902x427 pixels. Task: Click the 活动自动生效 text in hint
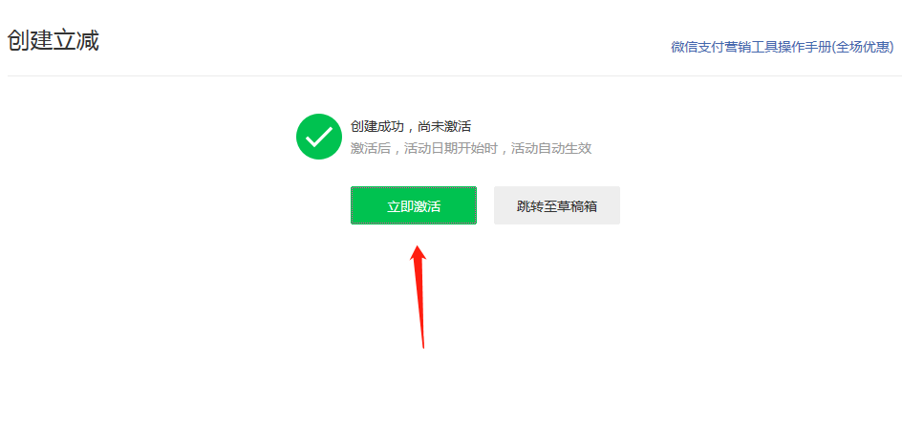[x=551, y=148]
